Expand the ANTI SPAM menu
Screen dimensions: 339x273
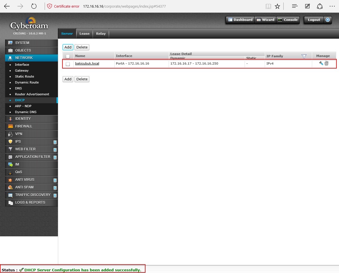tap(31, 187)
